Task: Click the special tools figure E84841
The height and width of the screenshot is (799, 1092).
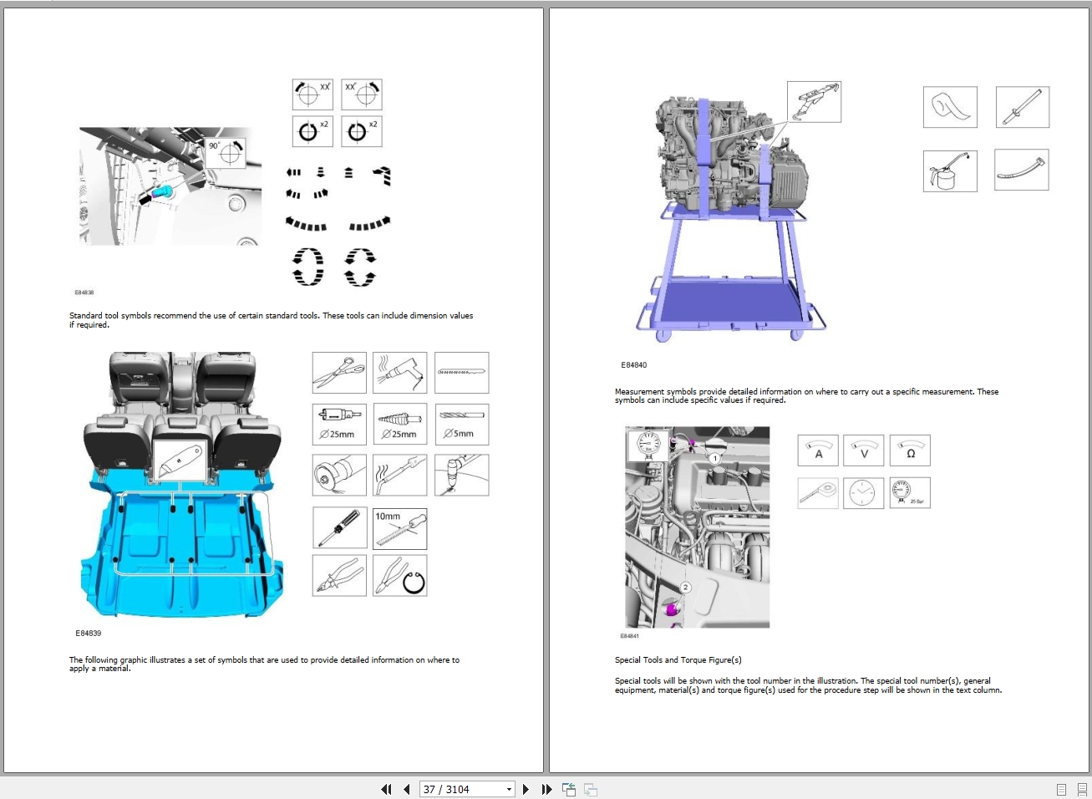Action: (x=696, y=527)
